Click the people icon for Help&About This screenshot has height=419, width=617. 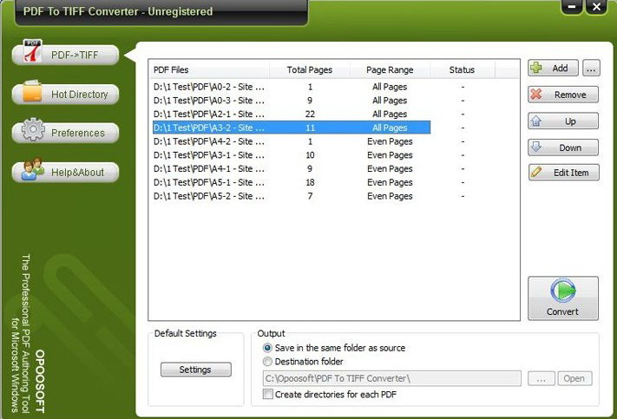click(x=33, y=169)
